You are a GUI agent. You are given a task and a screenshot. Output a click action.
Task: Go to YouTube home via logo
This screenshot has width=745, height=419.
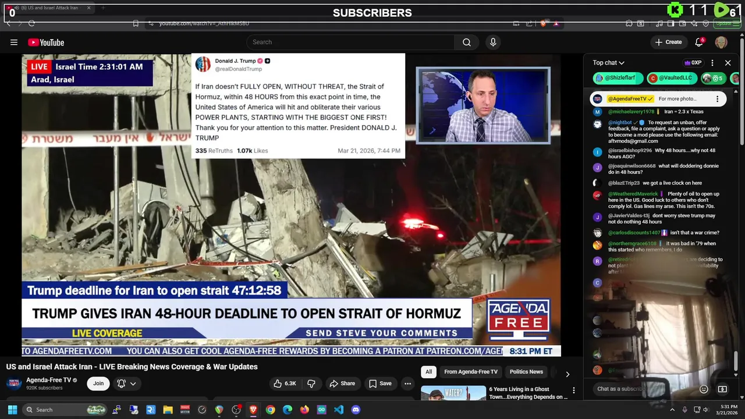[x=46, y=42]
